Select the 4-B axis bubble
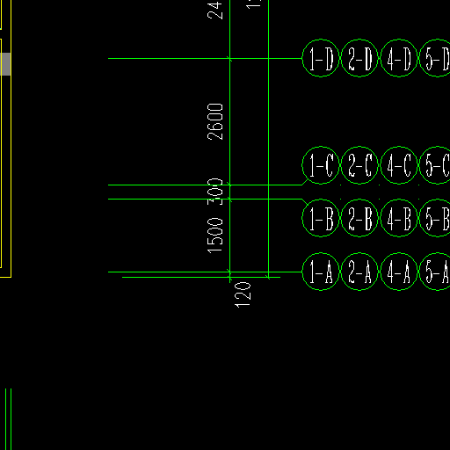This screenshot has height=450, width=450. [399, 218]
